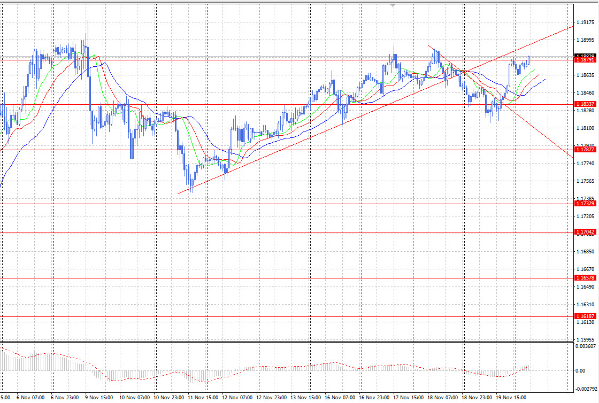Click the 13 Nov 15:00 time label
599x403 pixels.
point(305,397)
